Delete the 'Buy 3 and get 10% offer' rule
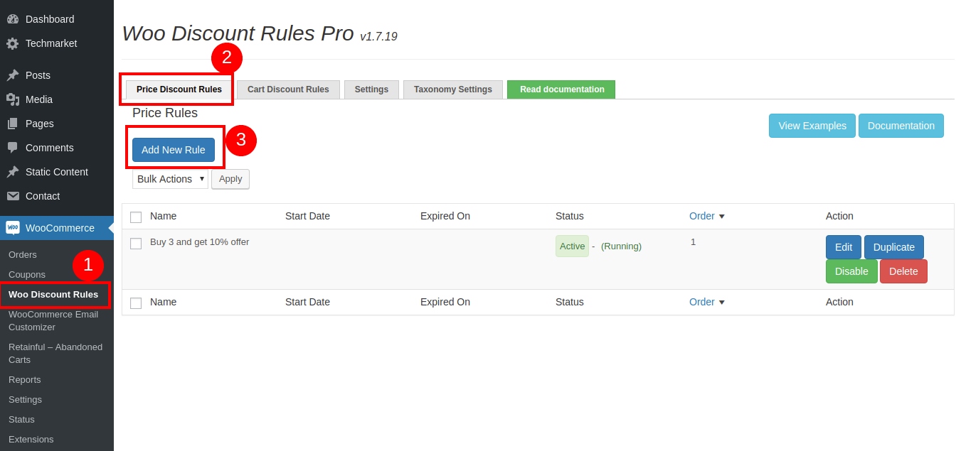The image size is (961, 451). pyautogui.click(x=903, y=271)
